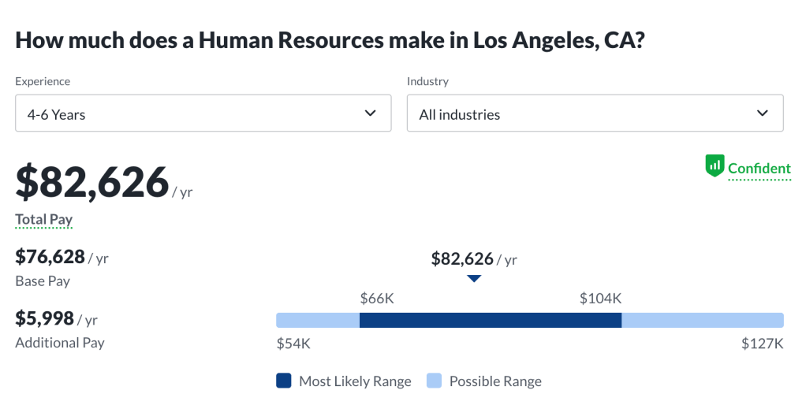Open the All industries dropdown
The image size is (806, 405).
595,113
